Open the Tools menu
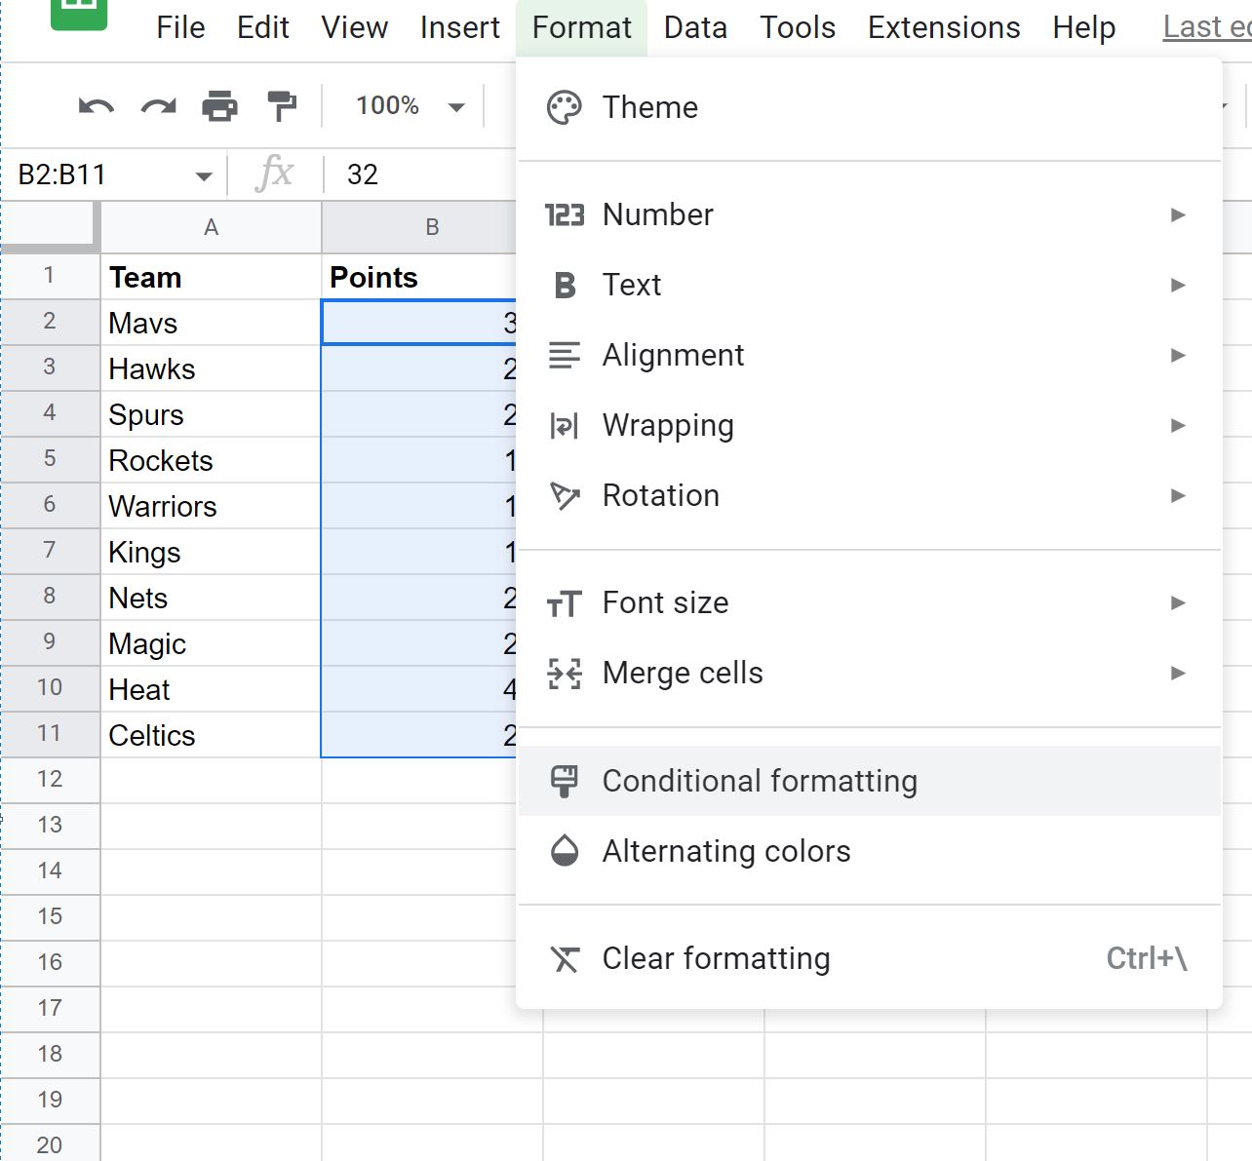The image size is (1252, 1161). [x=798, y=27]
